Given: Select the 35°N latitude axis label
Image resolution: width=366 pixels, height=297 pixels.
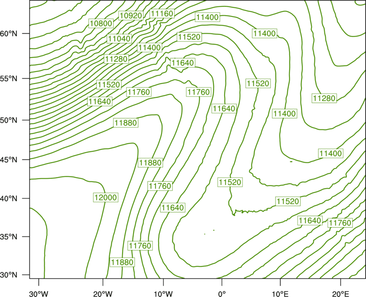Looking at the screenshot, I should pos(9,237).
